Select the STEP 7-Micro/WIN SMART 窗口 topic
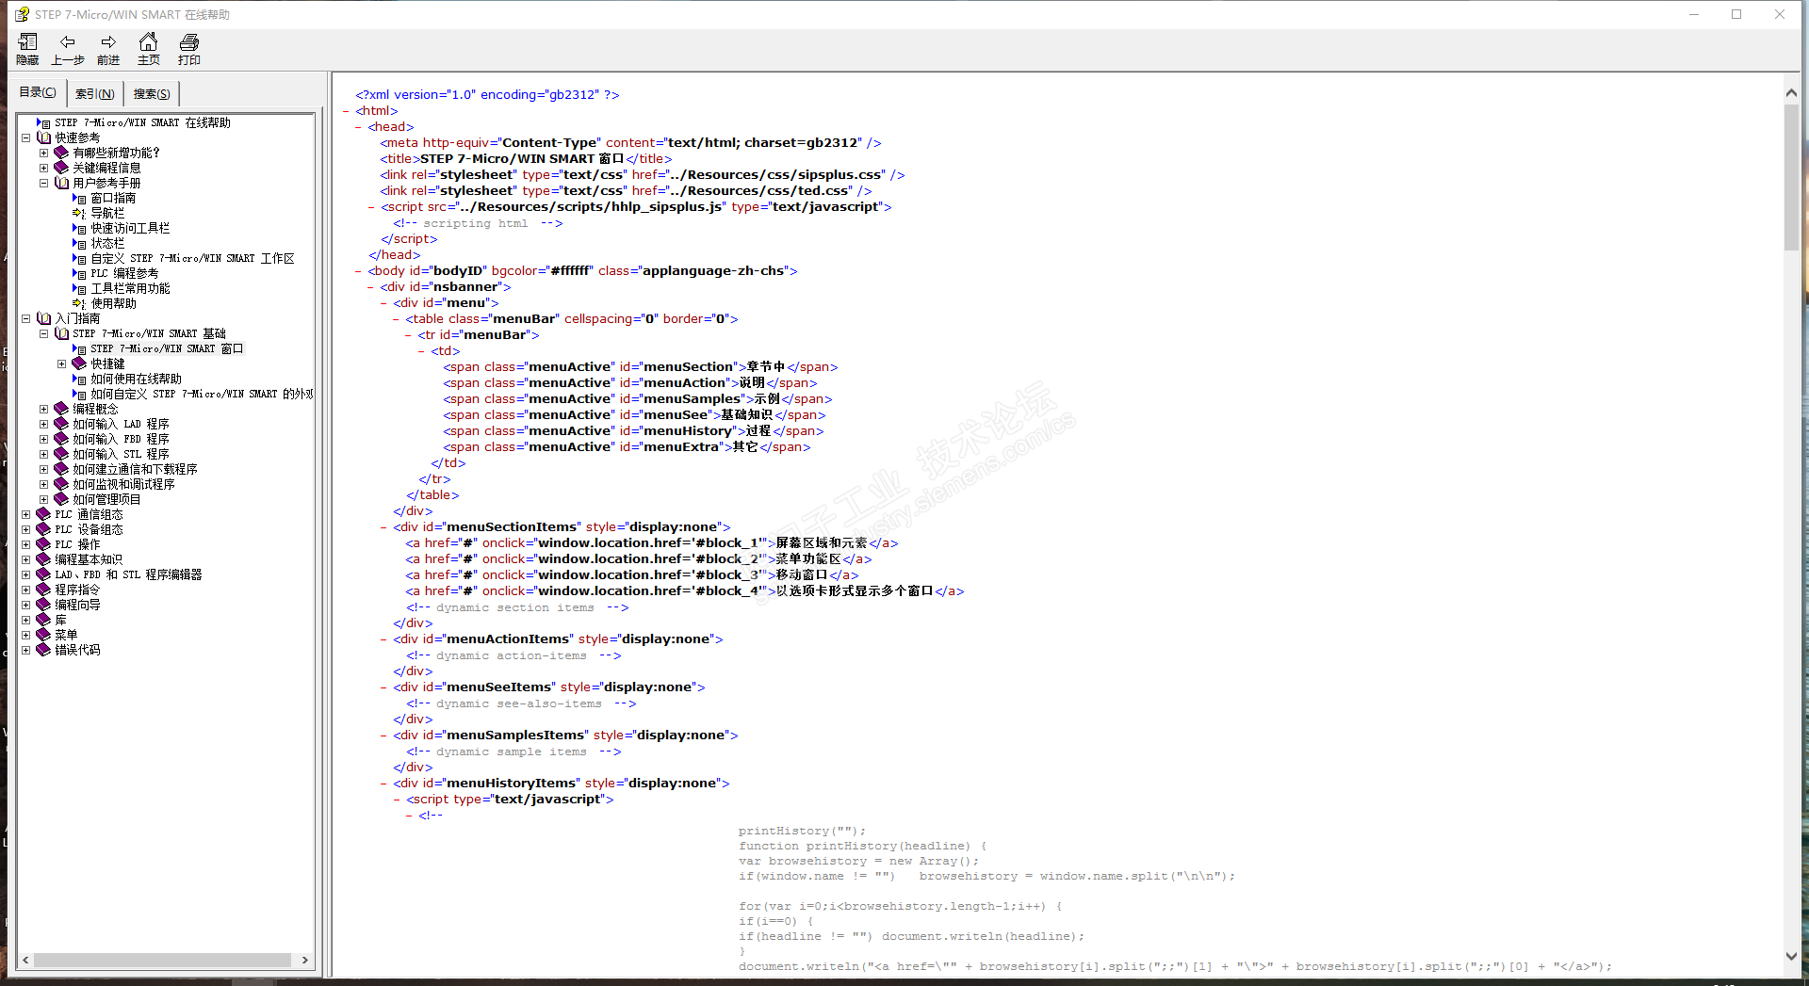The image size is (1809, 986). pos(167,348)
